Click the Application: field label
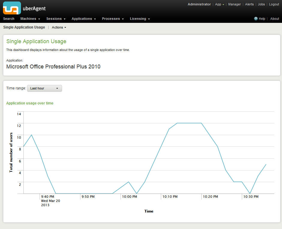282x229 pixels. click(x=15, y=60)
